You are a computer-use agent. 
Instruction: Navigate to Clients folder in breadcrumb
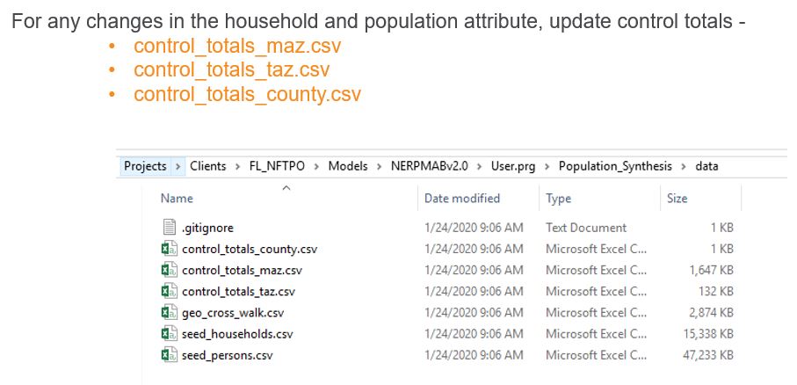208,166
